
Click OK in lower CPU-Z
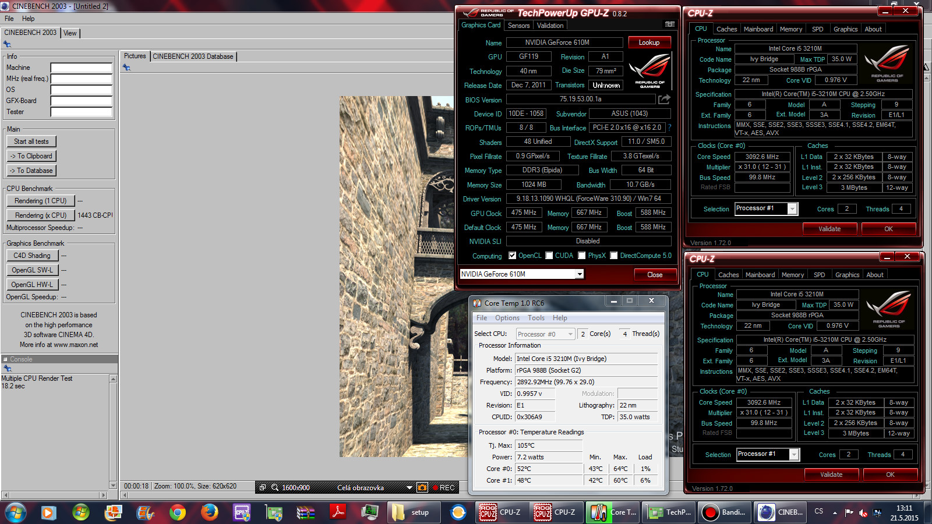(890, 475)
